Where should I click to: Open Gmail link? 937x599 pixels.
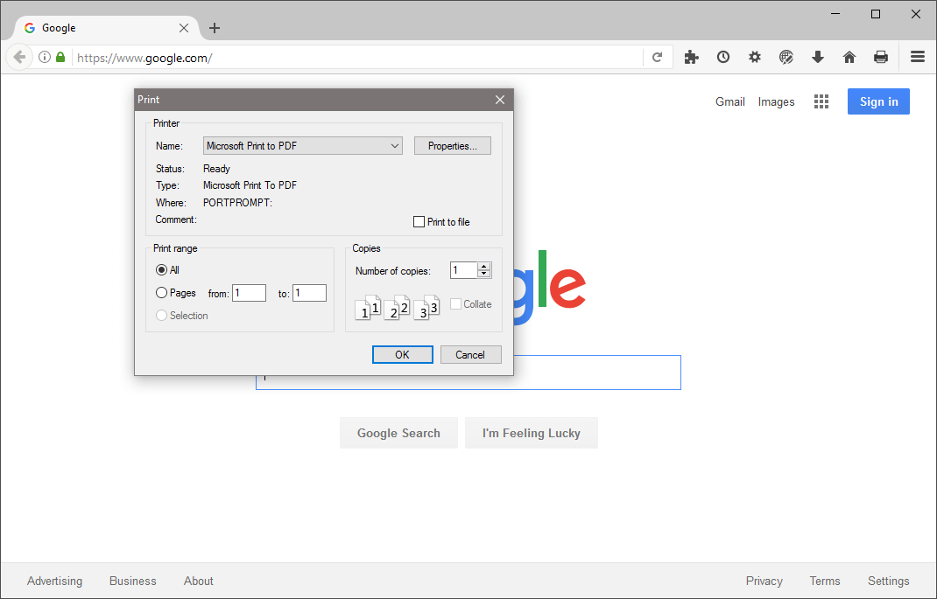pos(729,102)
